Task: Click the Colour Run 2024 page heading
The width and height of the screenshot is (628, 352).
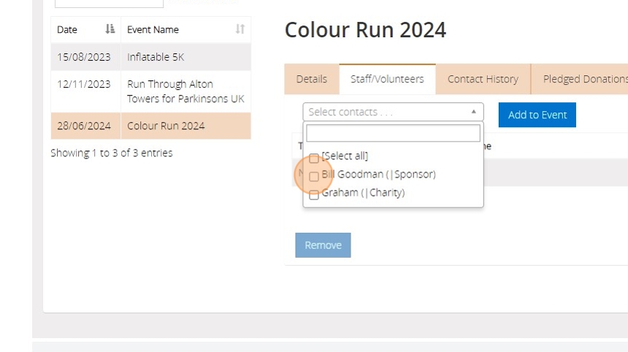Action: click(365, 30)
